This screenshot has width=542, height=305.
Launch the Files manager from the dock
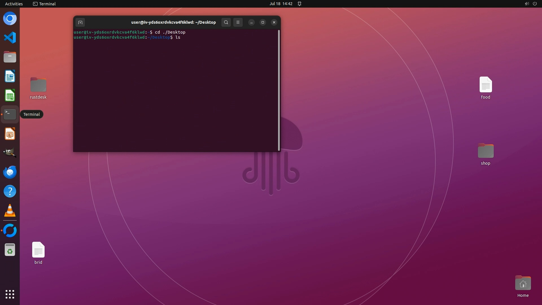[x=10, y=57]
